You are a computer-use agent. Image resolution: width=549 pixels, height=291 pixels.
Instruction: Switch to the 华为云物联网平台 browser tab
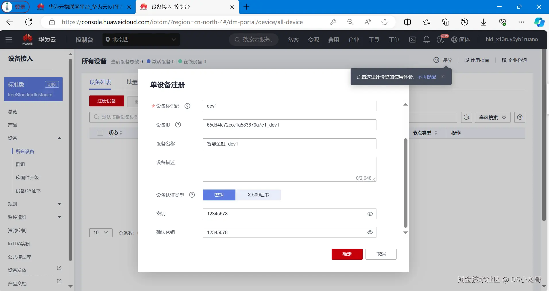[x=85, y=7]
